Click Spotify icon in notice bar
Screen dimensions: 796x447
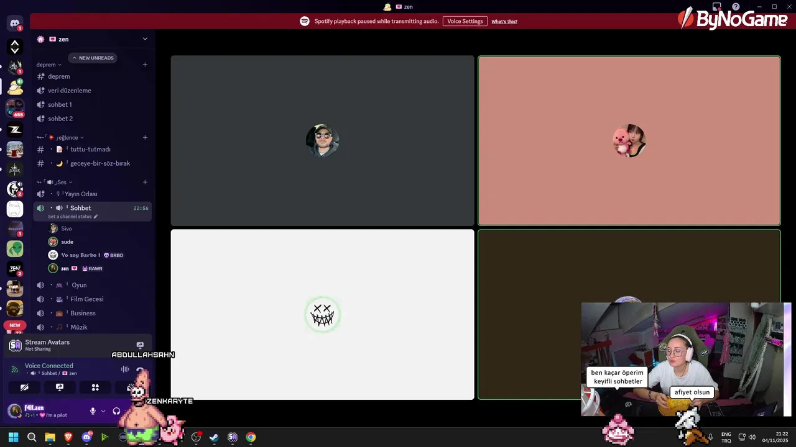point(305,21)
